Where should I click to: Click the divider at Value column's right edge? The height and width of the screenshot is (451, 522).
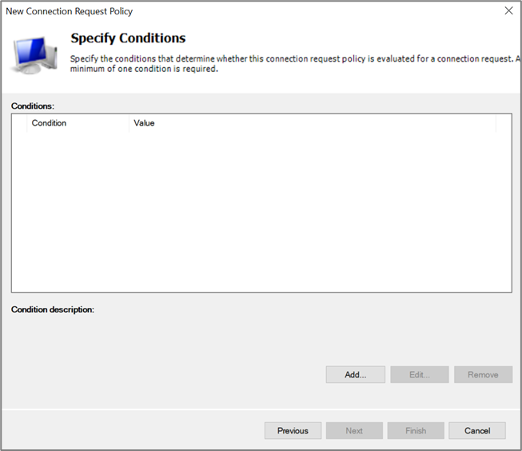(496, 123)
